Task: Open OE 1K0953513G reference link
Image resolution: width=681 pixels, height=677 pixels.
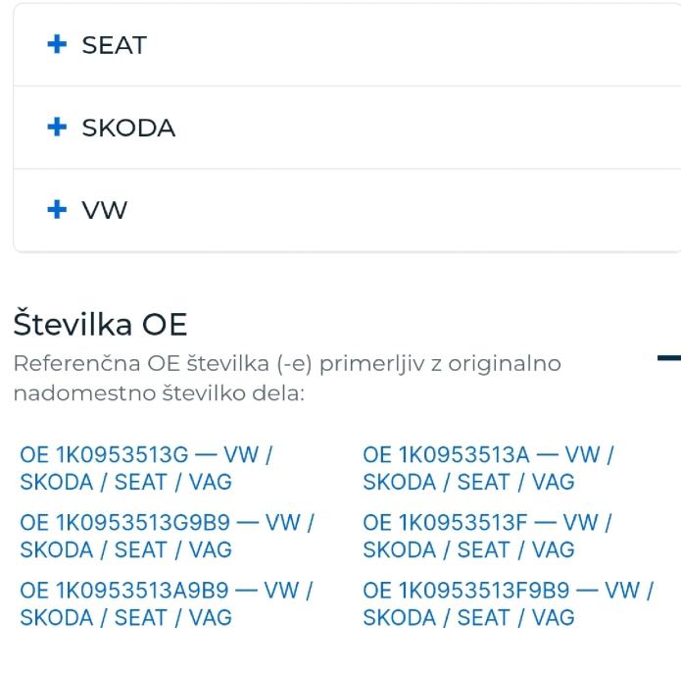Action: 146,468
